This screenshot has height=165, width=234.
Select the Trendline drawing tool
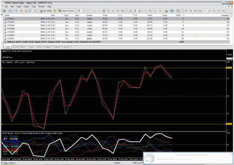coord(99,11)
